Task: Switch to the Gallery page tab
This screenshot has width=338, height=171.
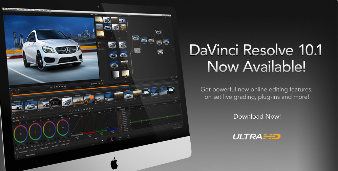Action: [x=120, y=138]
